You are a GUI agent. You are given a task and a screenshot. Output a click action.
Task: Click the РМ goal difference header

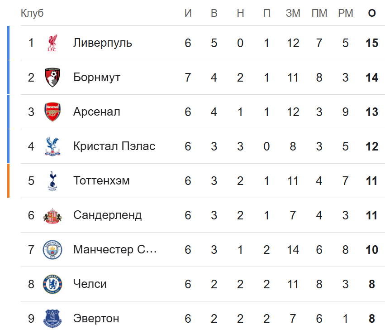point(346,13)
